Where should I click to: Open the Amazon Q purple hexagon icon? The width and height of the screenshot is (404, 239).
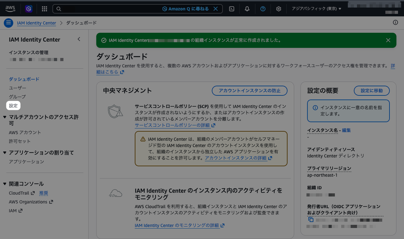tap(29, 9)
